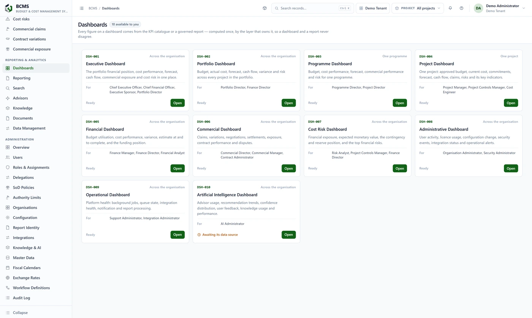This screenshot has width=532, height=318.
Task: Click the cube icon left of search
Action: [264, 8]
